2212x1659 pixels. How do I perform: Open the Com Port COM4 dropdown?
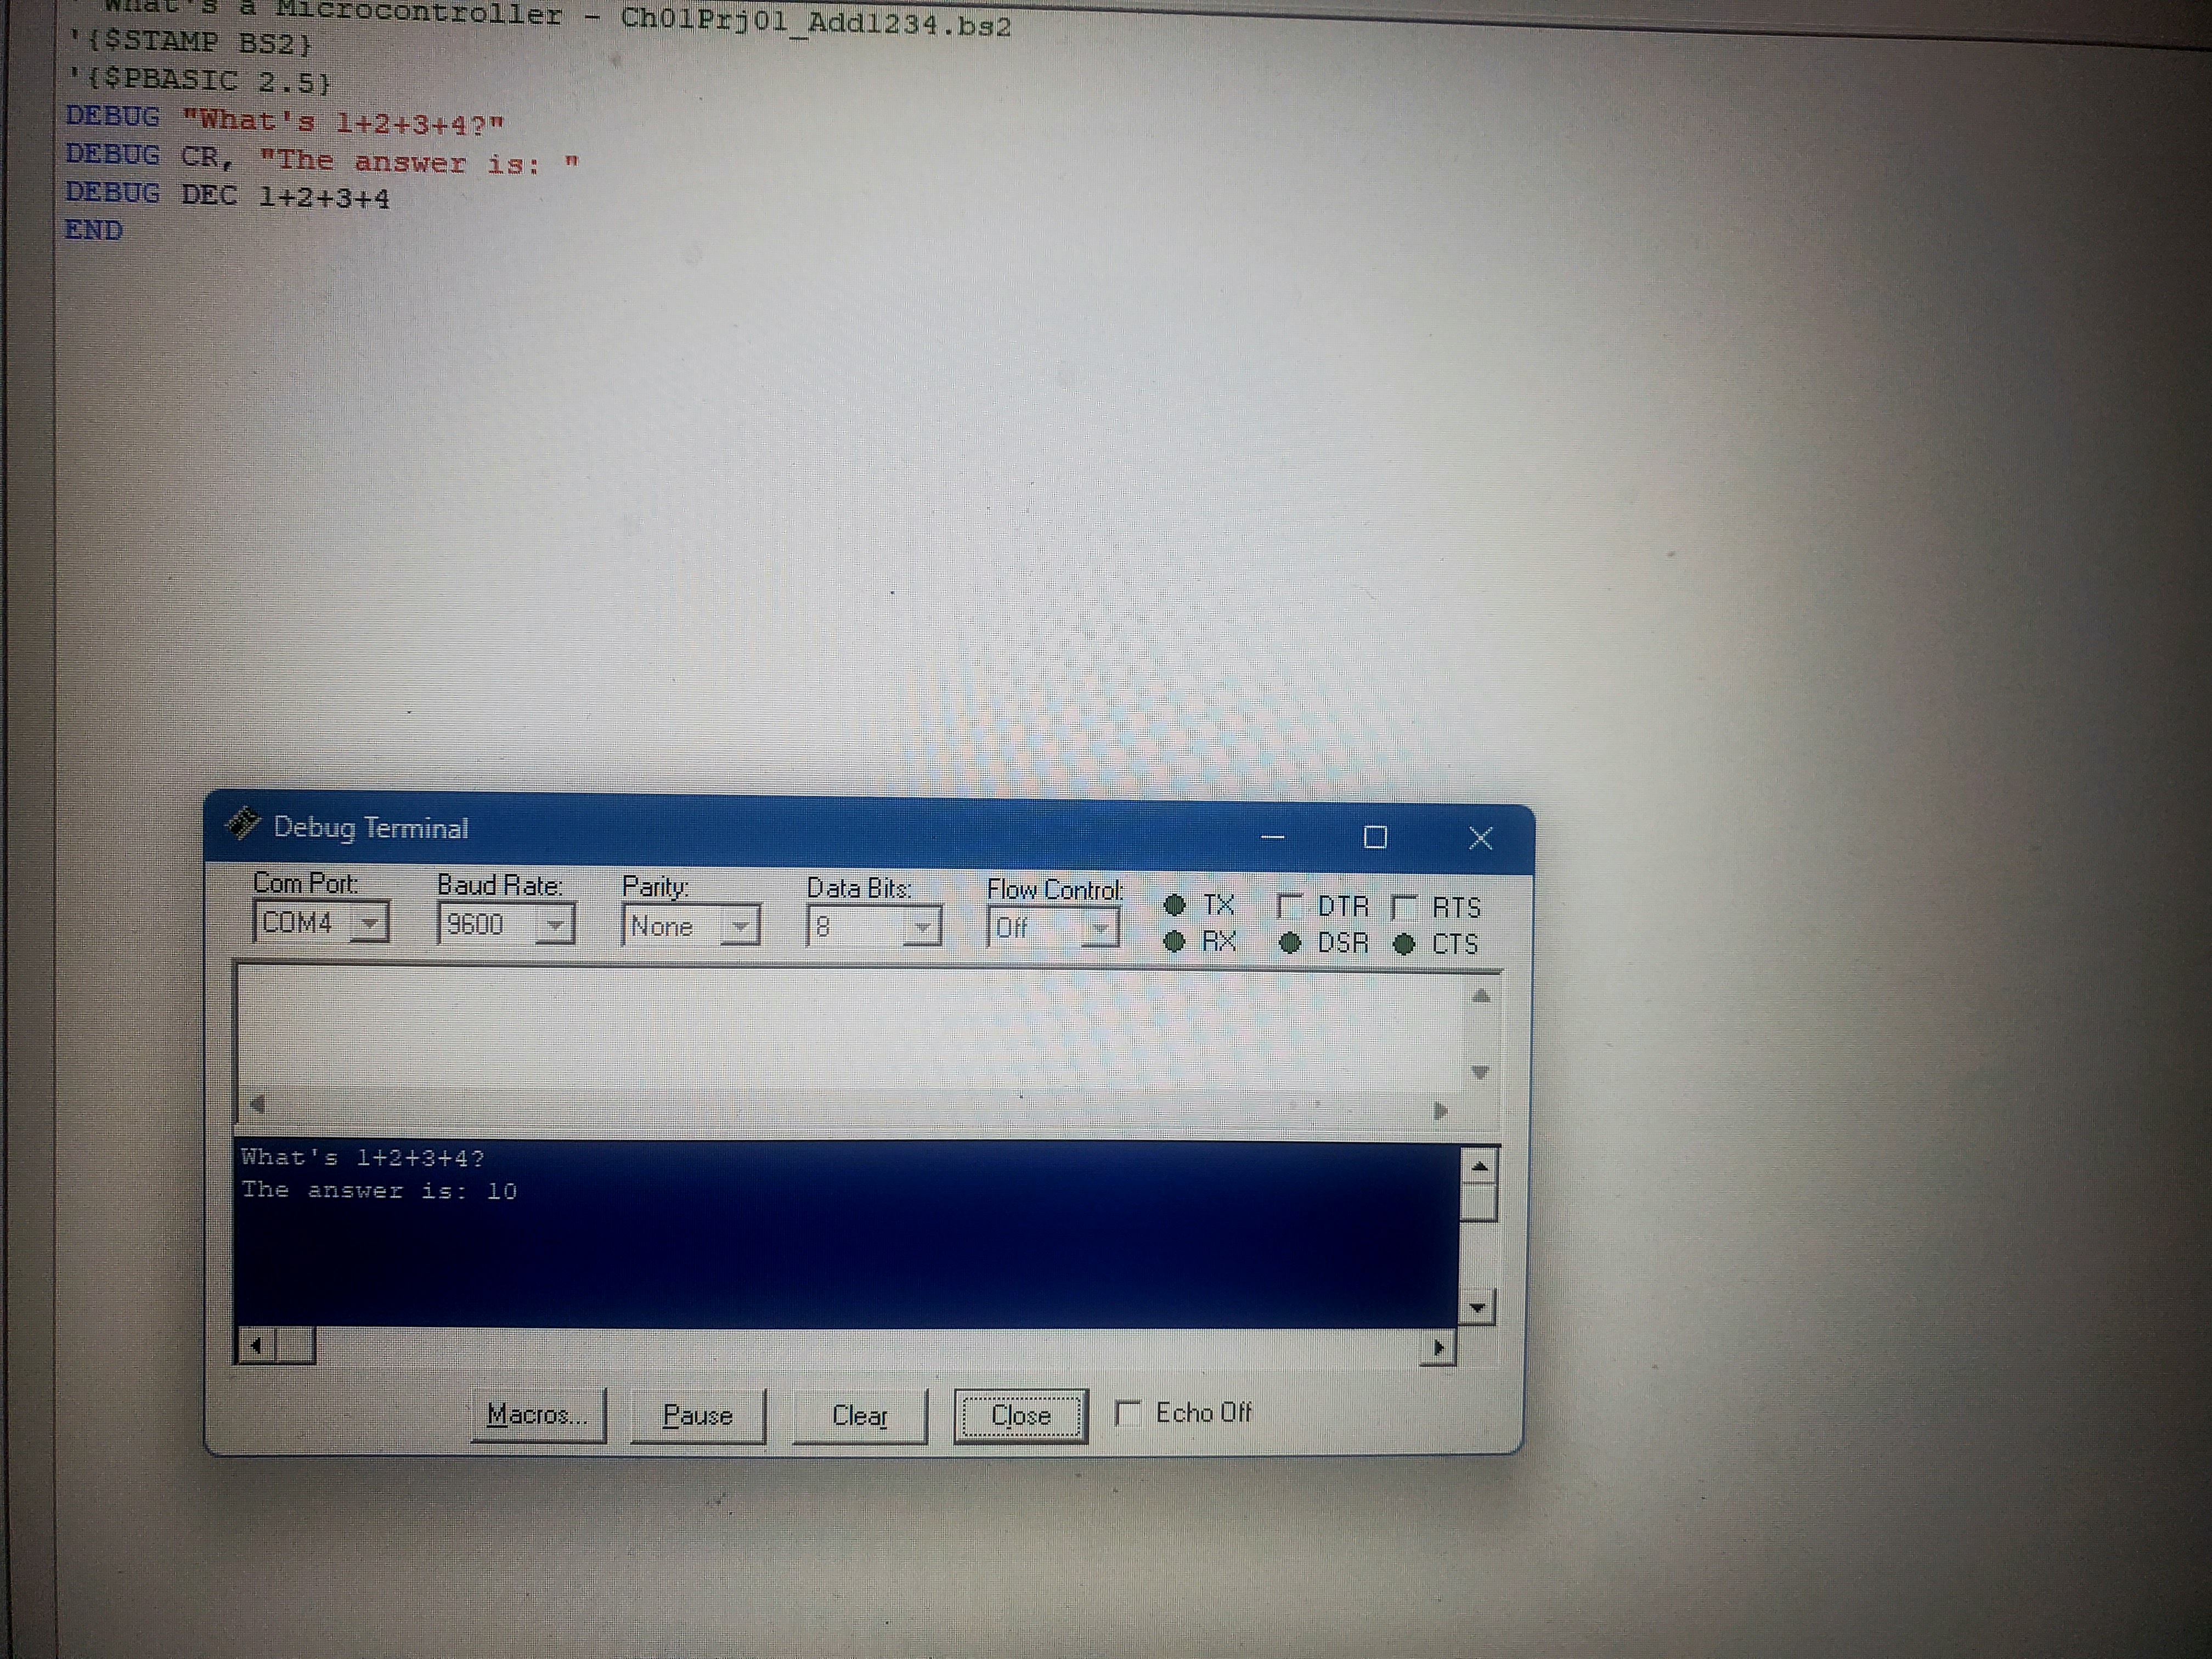click(x=370, y=923)
